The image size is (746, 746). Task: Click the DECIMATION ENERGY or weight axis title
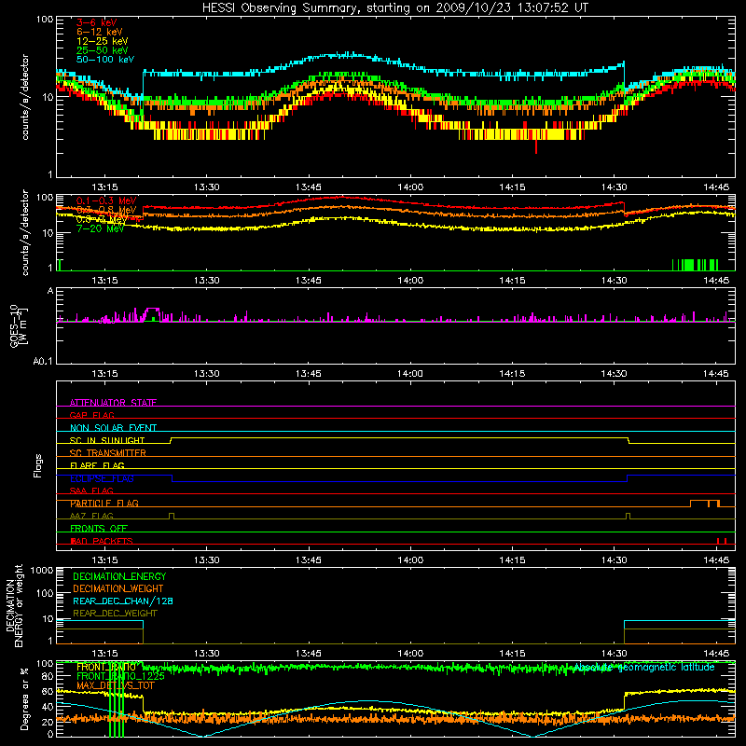click(x=14, y=605)
